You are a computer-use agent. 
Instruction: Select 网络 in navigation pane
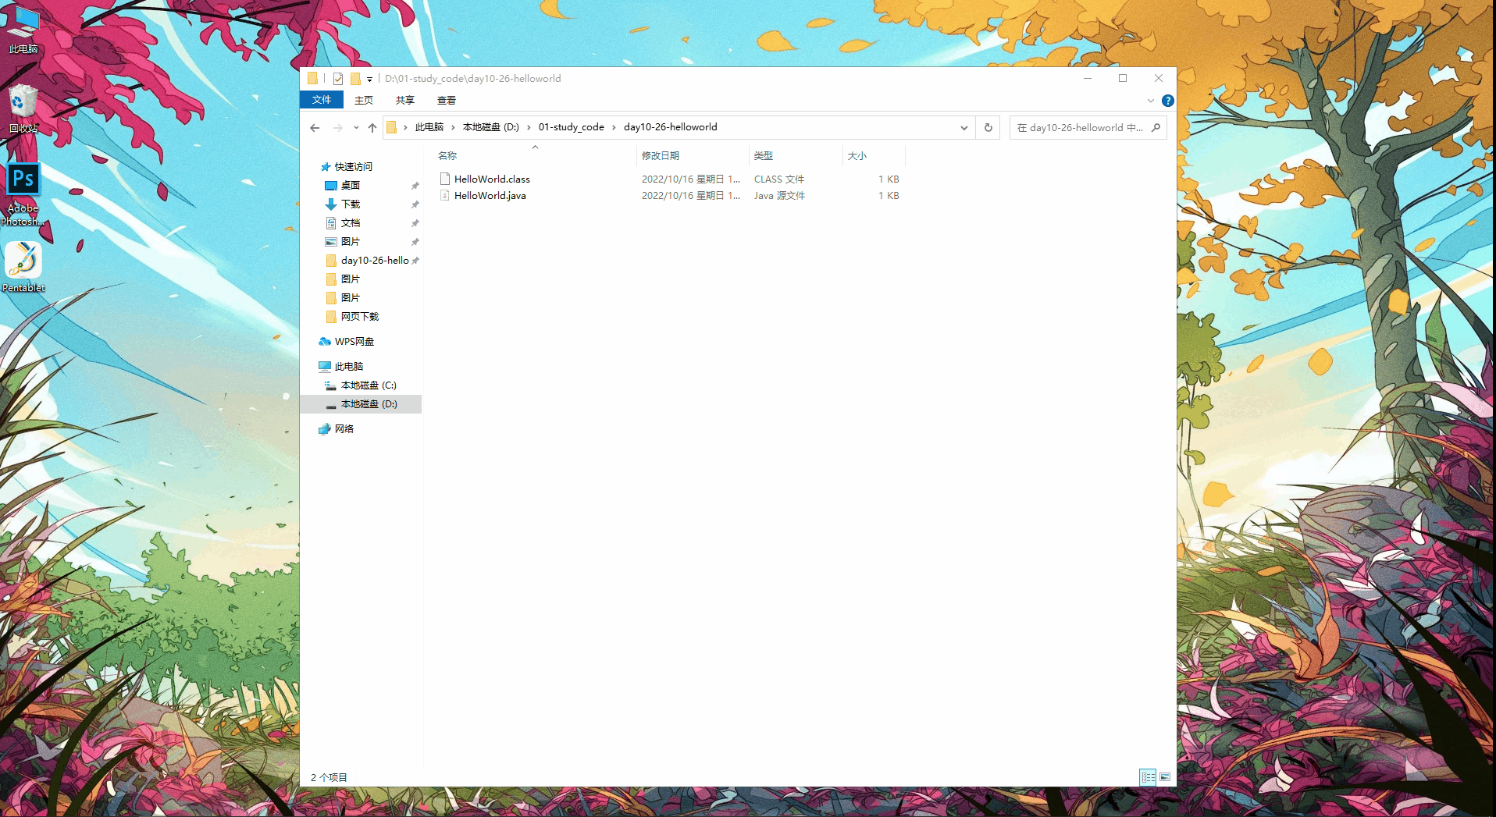point(344,429)
